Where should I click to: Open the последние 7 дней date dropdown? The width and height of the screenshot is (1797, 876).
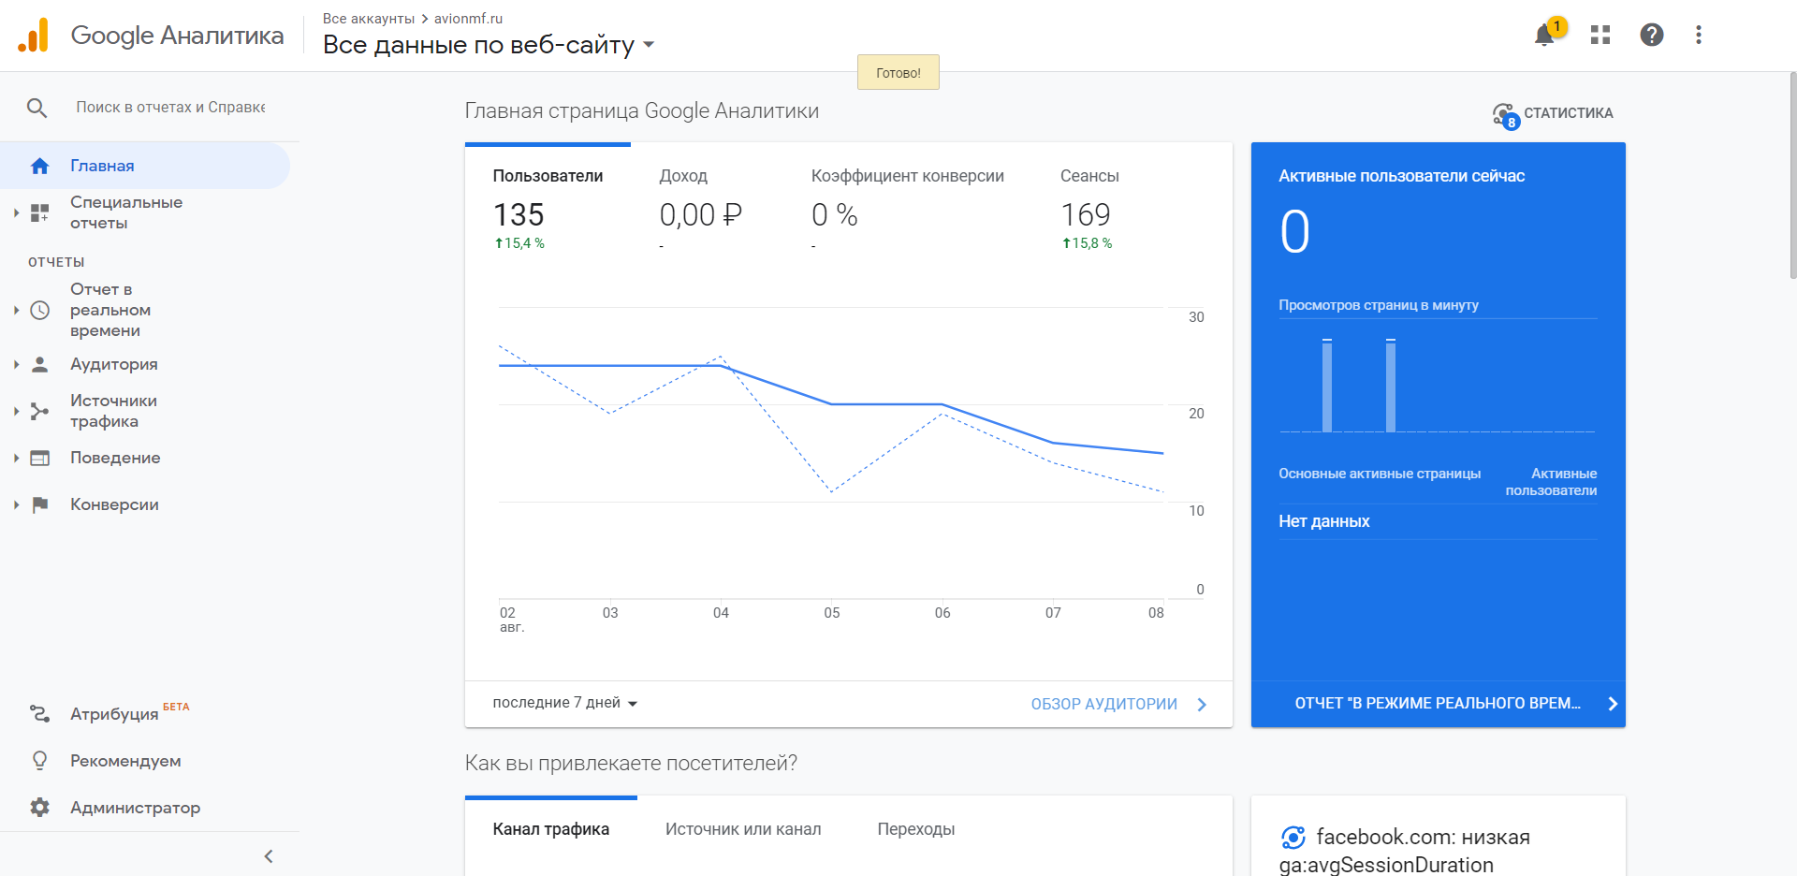tap(564, 703)
